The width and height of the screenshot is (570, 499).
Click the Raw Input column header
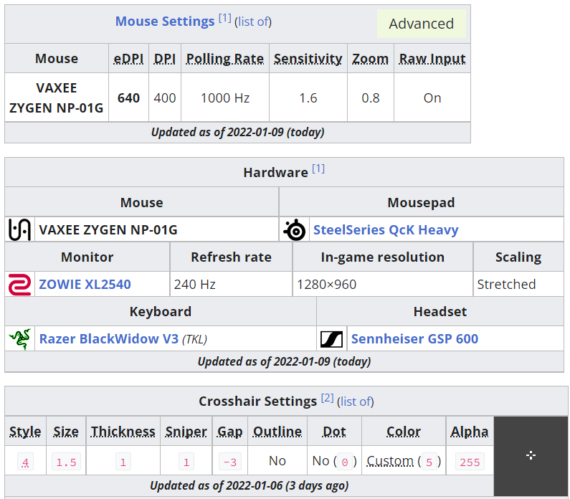432,59
